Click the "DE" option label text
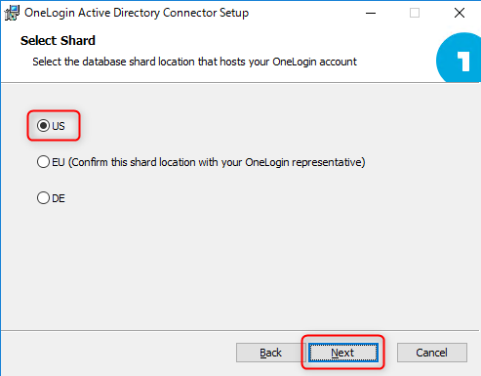 [x=59, y=198]
